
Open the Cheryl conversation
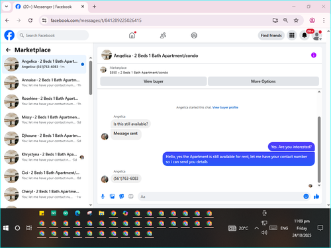(x=44, y=194)
